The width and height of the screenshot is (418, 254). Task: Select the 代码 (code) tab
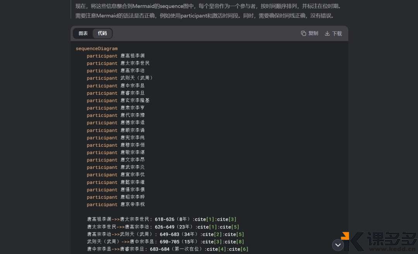[x=102, y=33]
